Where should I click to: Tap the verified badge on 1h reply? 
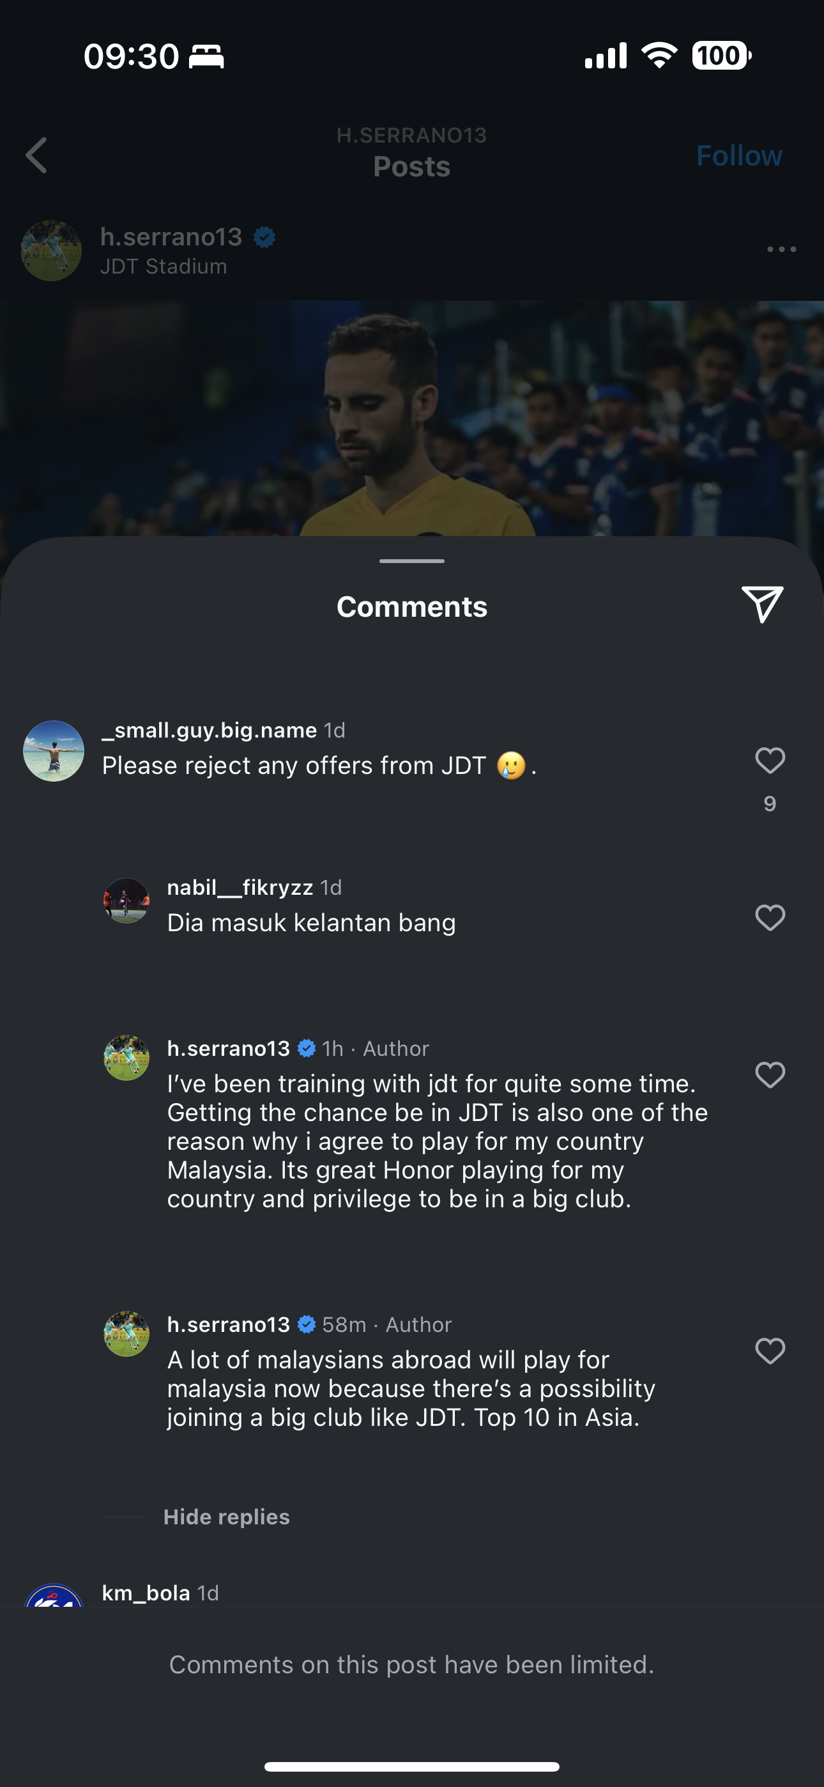pyautogui.click(x=307, y=1048)
